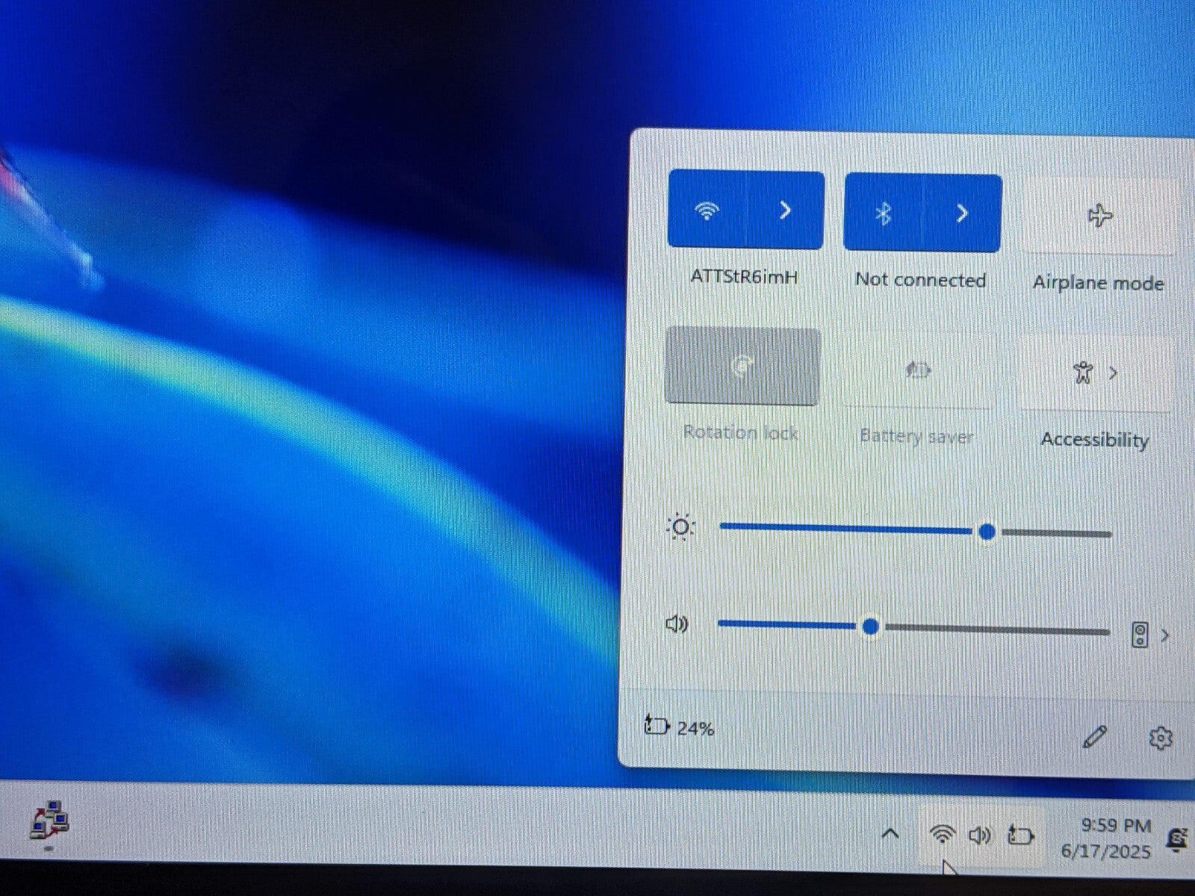Turn on the Battery saver tile
Image resolution: width=1195 pixels, height=896 pixels.
click(918, 370)
